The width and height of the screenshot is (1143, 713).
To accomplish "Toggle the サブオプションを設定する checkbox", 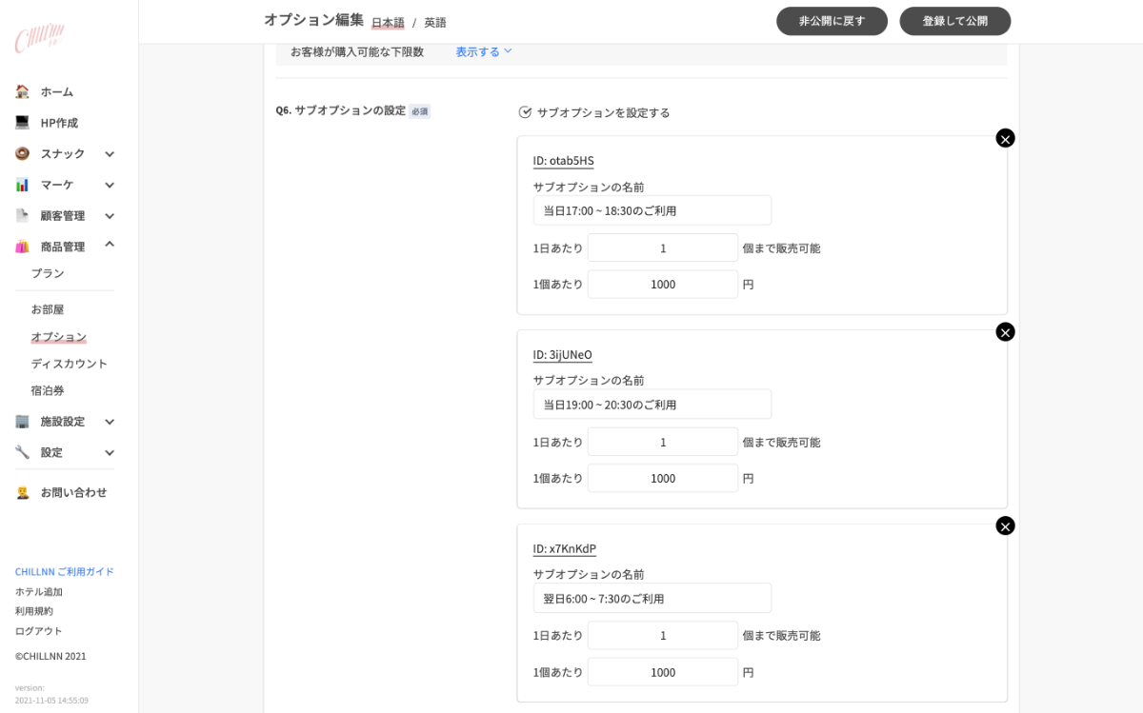I will (525, 112).
